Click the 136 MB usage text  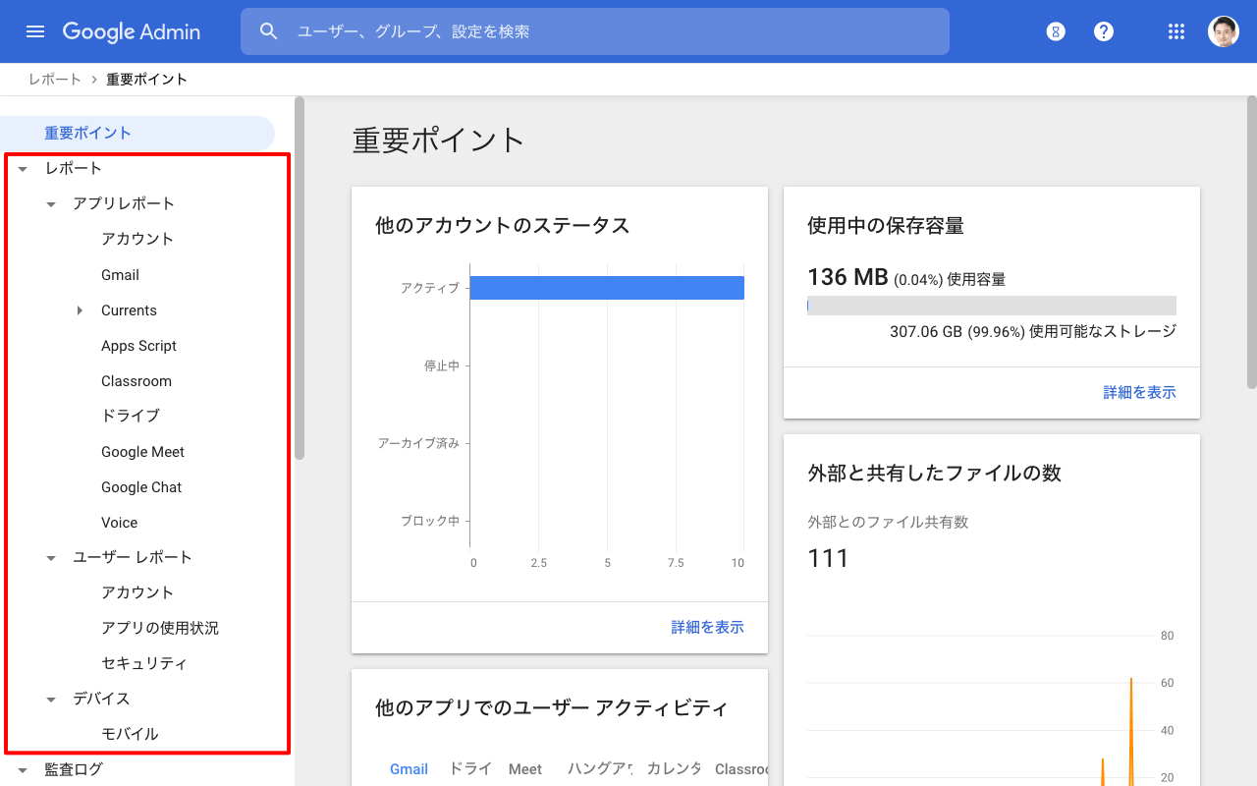tap(847, 277)
